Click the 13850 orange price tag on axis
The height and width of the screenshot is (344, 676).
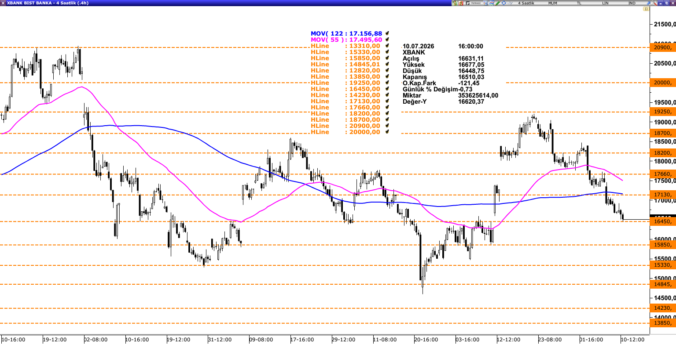pos(663,323)
